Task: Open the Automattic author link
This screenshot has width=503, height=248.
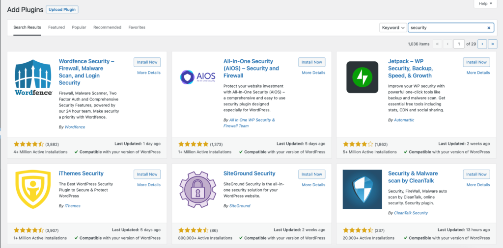Action: pyautogui.click(x=404, y=120)
